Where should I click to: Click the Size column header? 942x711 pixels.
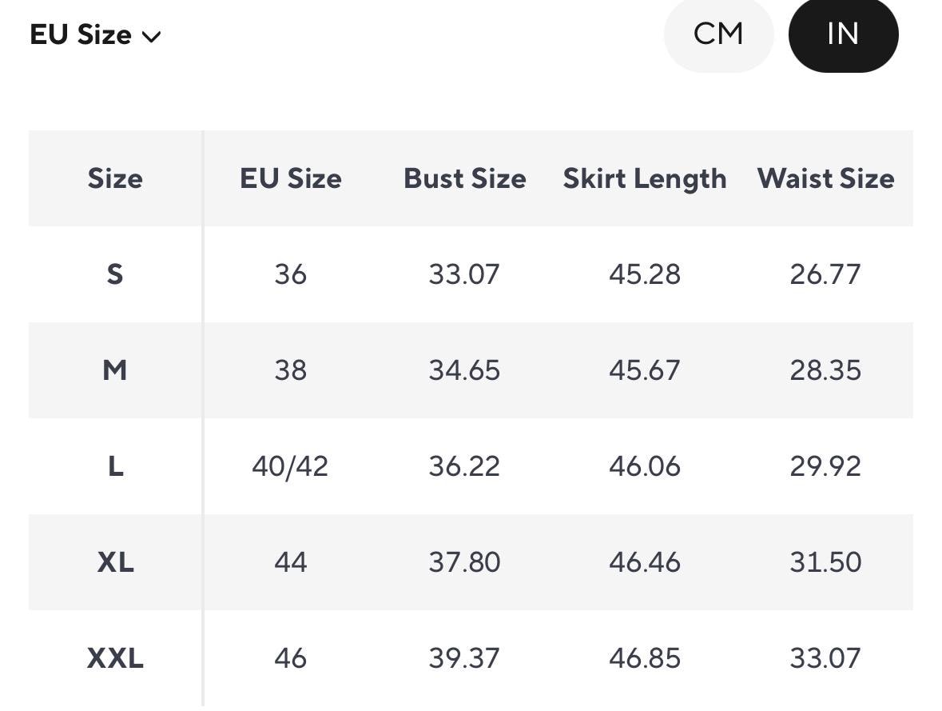coord(115,178)
